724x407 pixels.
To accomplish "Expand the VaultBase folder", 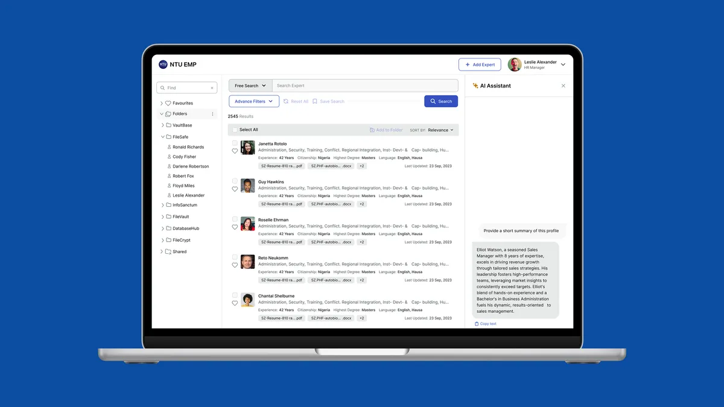I will [162, 125].
